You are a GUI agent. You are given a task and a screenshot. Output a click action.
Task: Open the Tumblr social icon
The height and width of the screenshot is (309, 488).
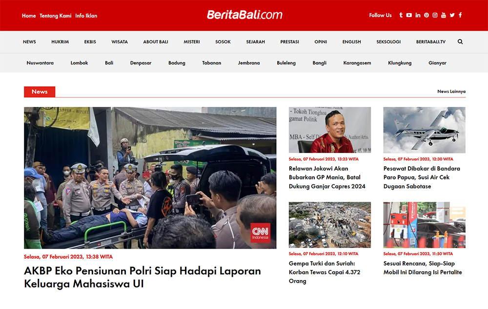pos(401,15)
